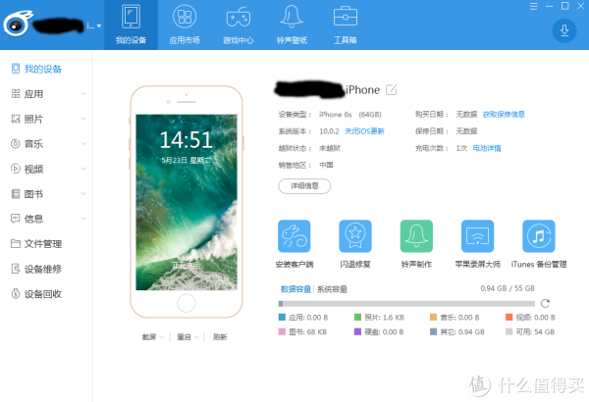589x402 pixels.
Task: Expand the 图书 sidebar chevron
Action: coord(83,194)
